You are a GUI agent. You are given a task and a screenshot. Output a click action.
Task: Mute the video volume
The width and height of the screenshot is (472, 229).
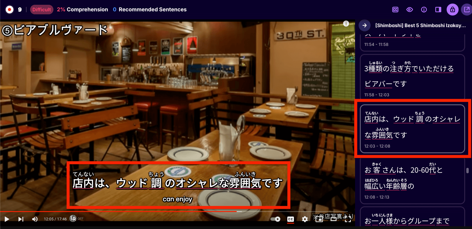(x=35, y=219)
